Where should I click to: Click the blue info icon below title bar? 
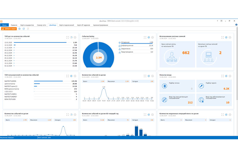236,25
